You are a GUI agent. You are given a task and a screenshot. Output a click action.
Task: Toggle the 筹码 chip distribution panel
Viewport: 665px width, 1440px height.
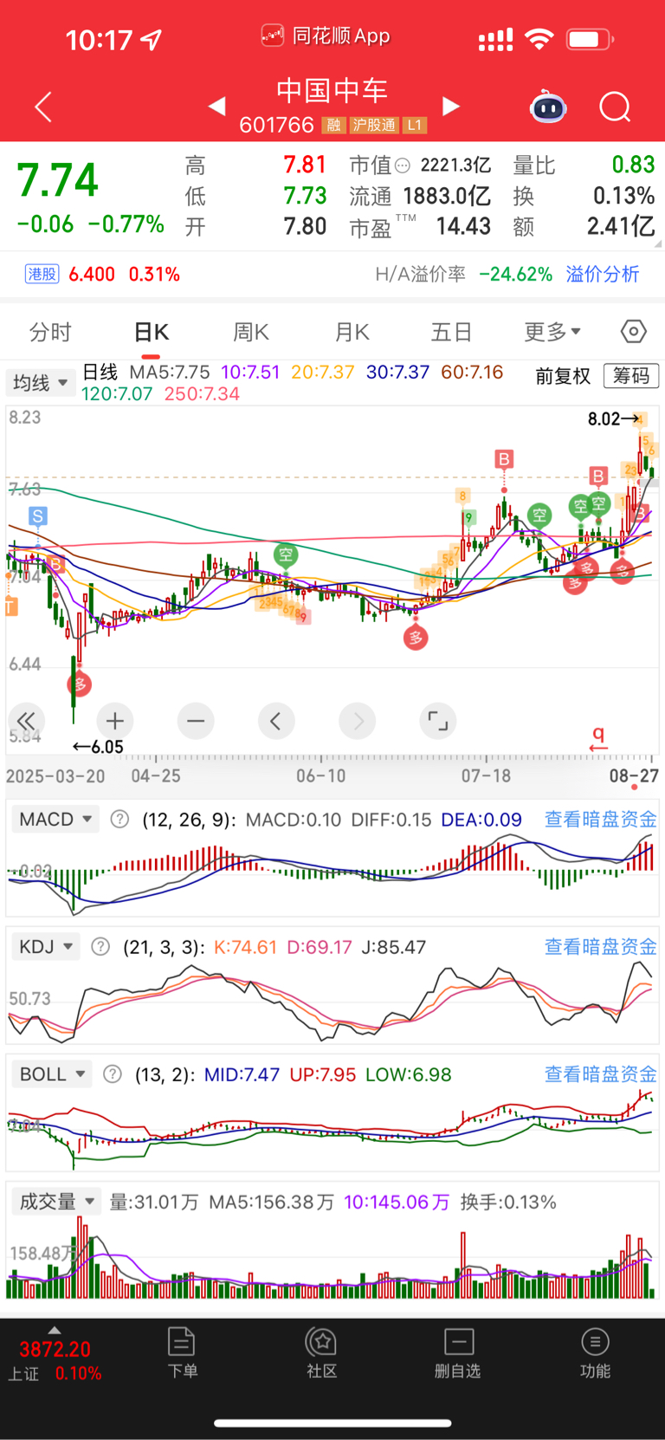pyautogui.click(x=631, y=375)
